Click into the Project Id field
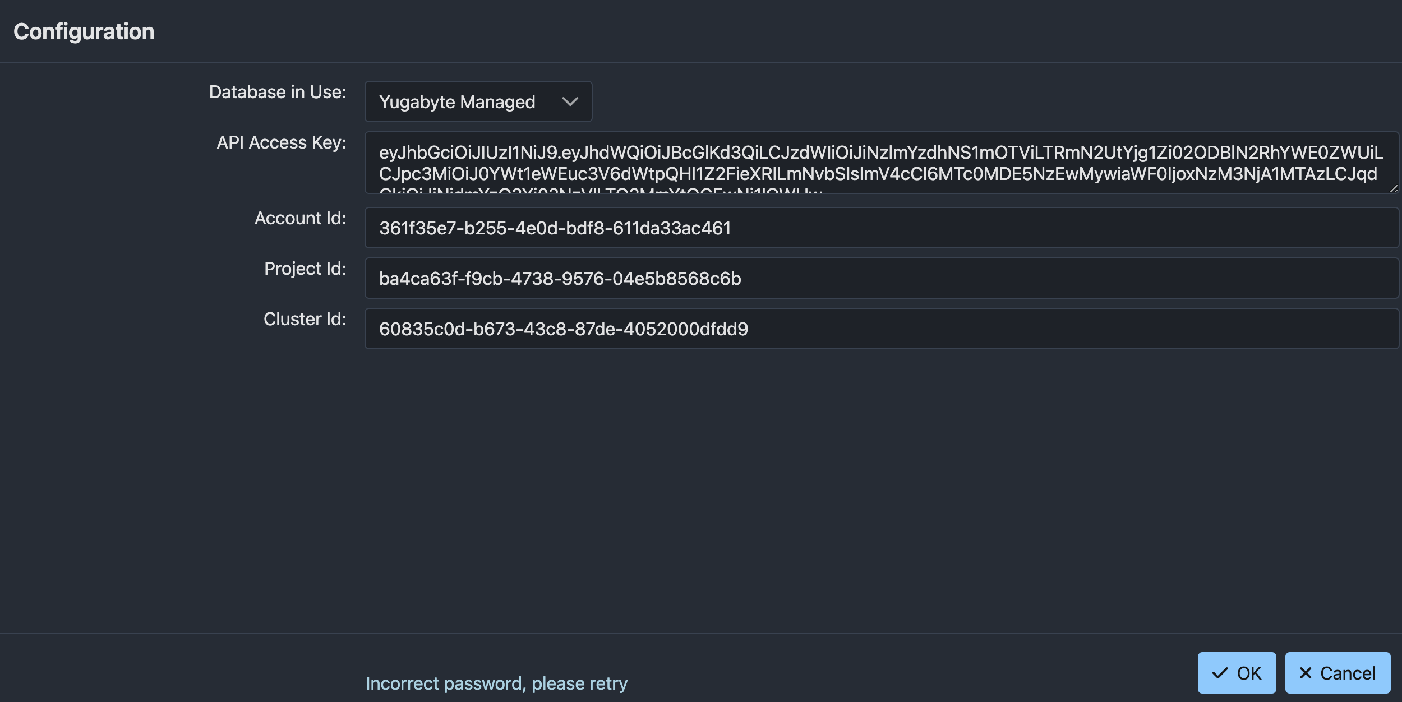 click(x=882, y=278)
